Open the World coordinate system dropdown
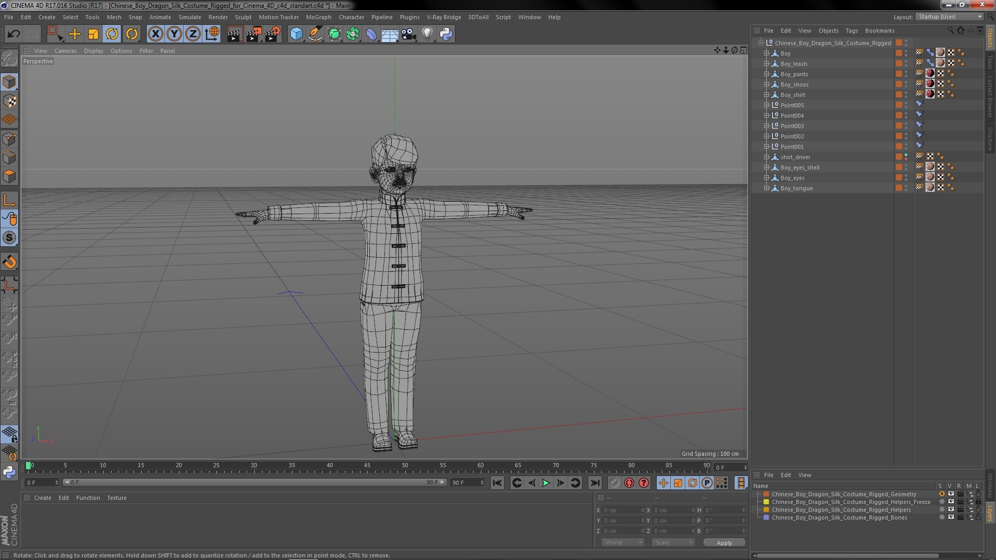The image size is (996, 560). click(622, 542)
